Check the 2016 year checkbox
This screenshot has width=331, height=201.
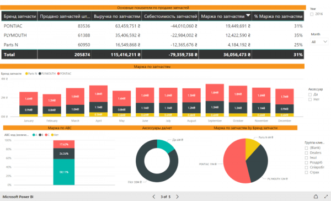point(312,14)
